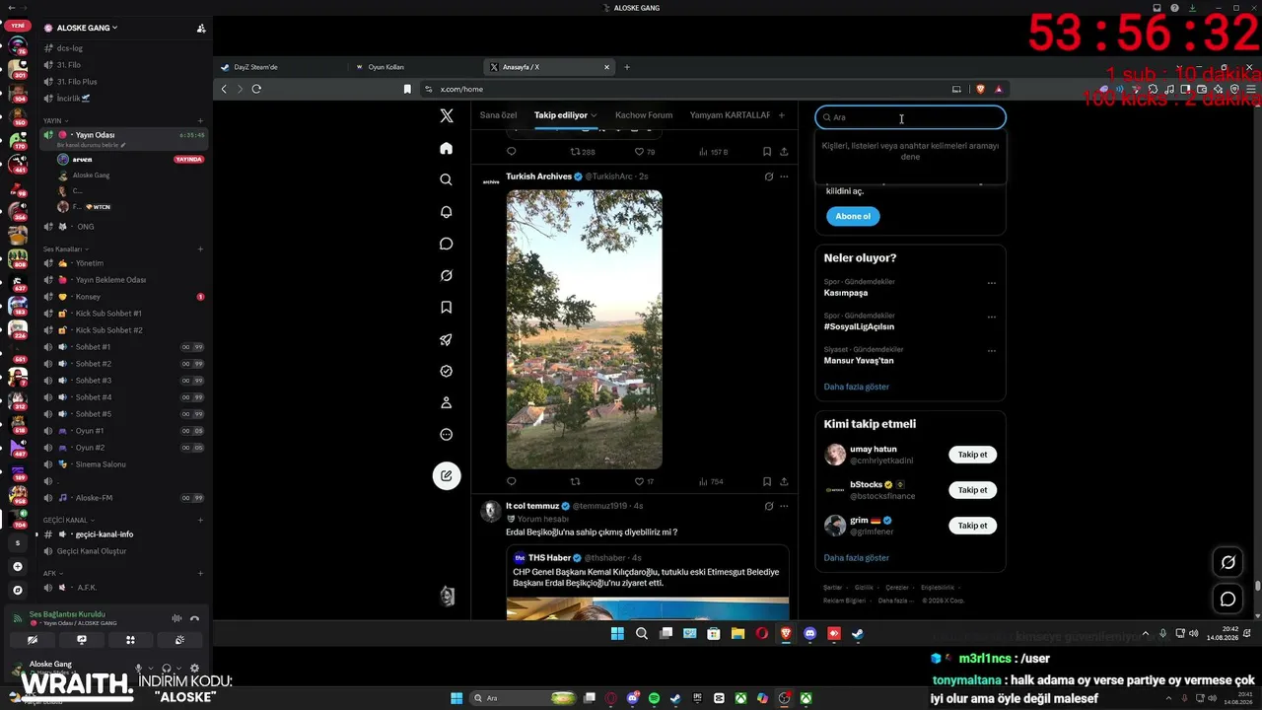Follow umay hatun
The width and height of the screenshot is (1262, 710).
pyautogui.click(x=972, y=455)
